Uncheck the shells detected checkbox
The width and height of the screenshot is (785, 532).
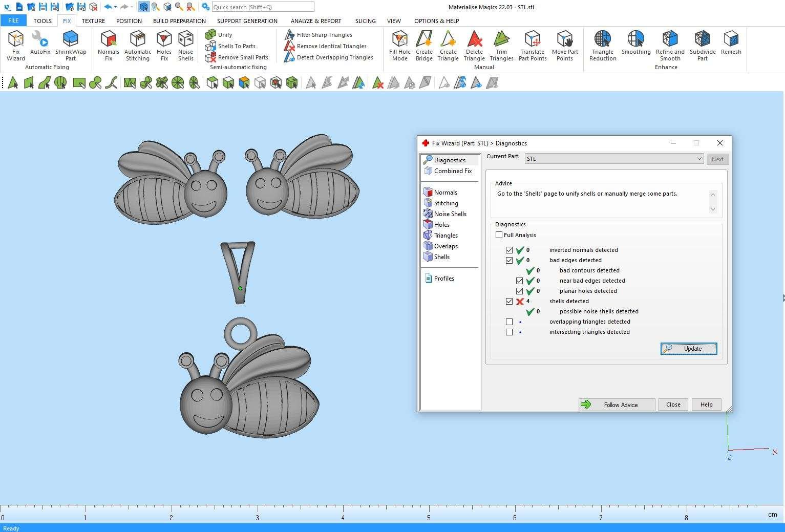tap(509, 302)
